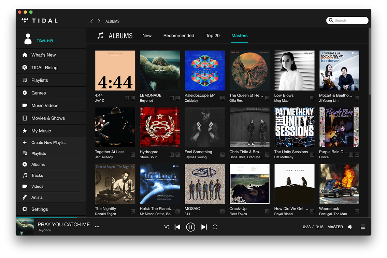Click the Tracks music note icon

25,175
